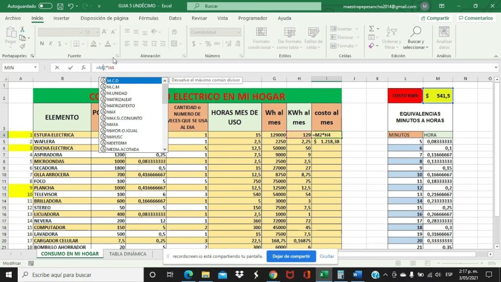Confirm the formula with checkmark icon

tap(70, 68)
